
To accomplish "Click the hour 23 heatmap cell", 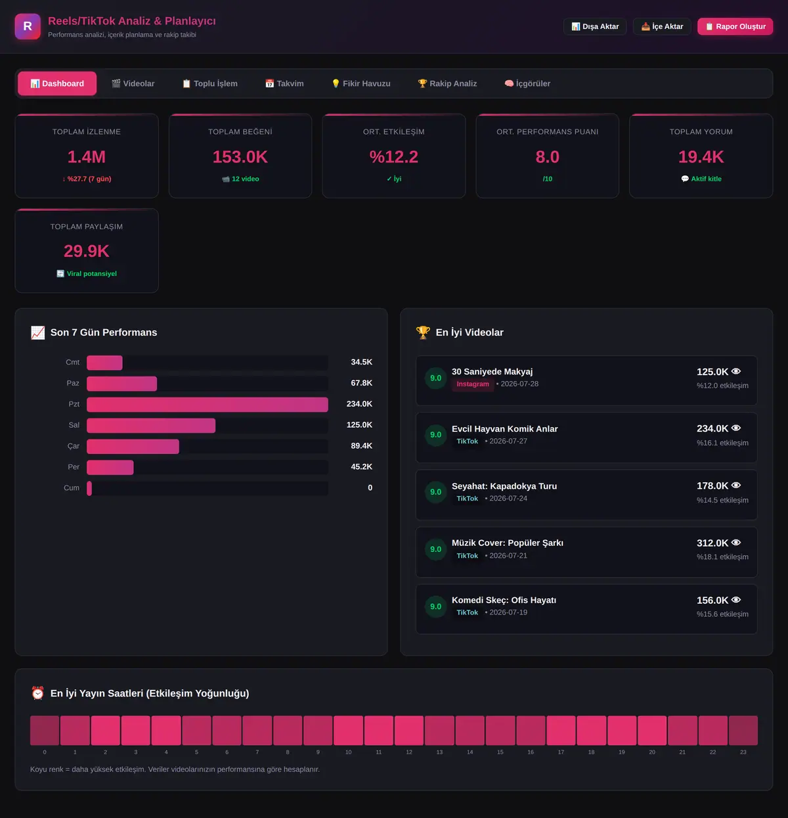I will pos(743,731).
